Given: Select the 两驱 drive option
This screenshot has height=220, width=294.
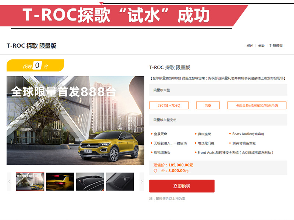Looking at the screenshot, I should click(x=208, y=105).
